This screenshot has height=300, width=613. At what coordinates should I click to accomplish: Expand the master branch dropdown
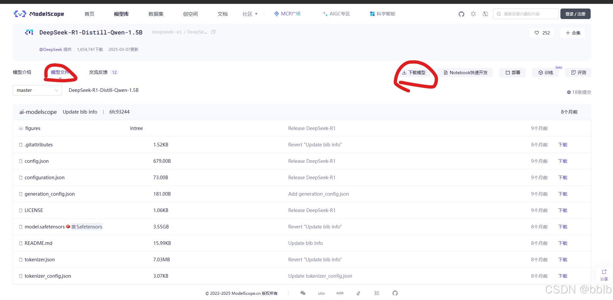pyautogui.click(x=37, y=90)
